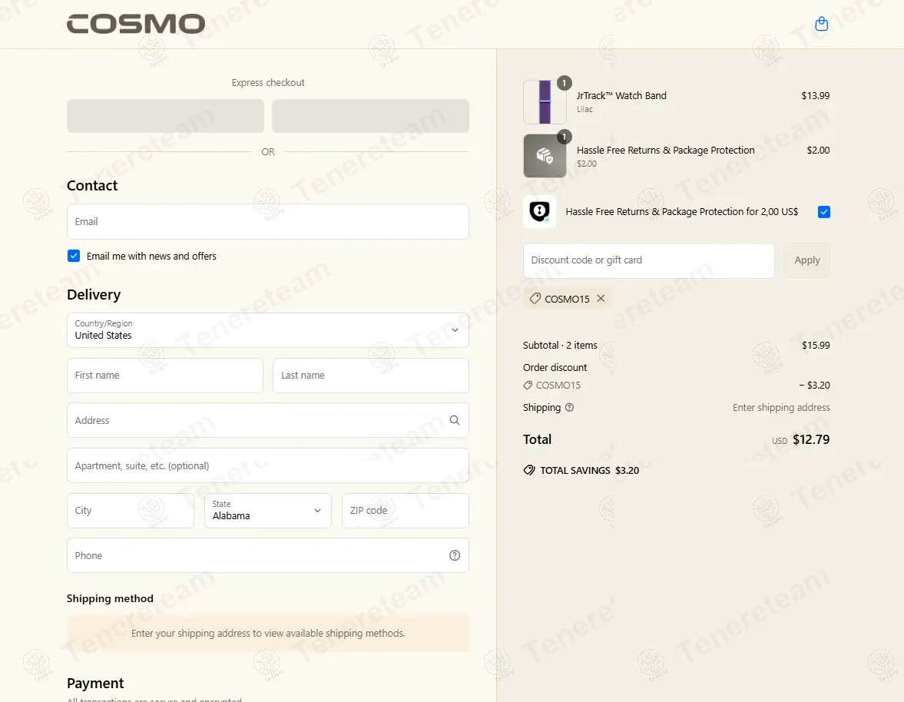
Task: Click the Discount code or gift card field
Action: tap(648, 260)
